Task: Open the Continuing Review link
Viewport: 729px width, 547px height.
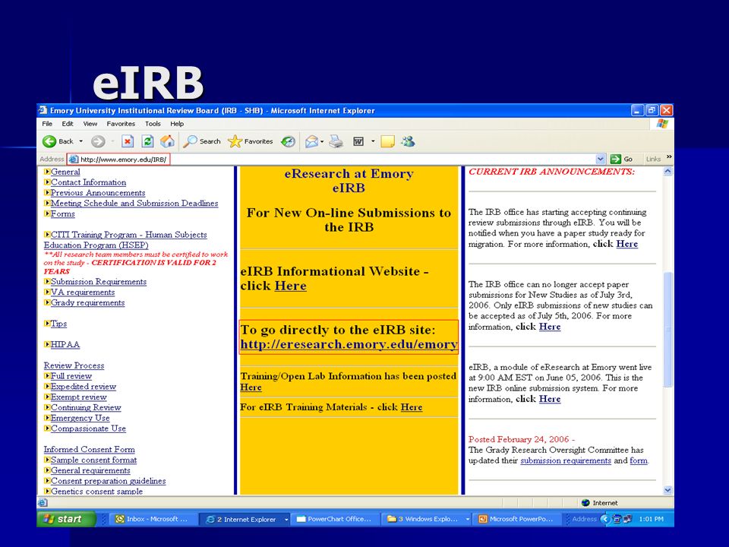Action: coord(86,407)
